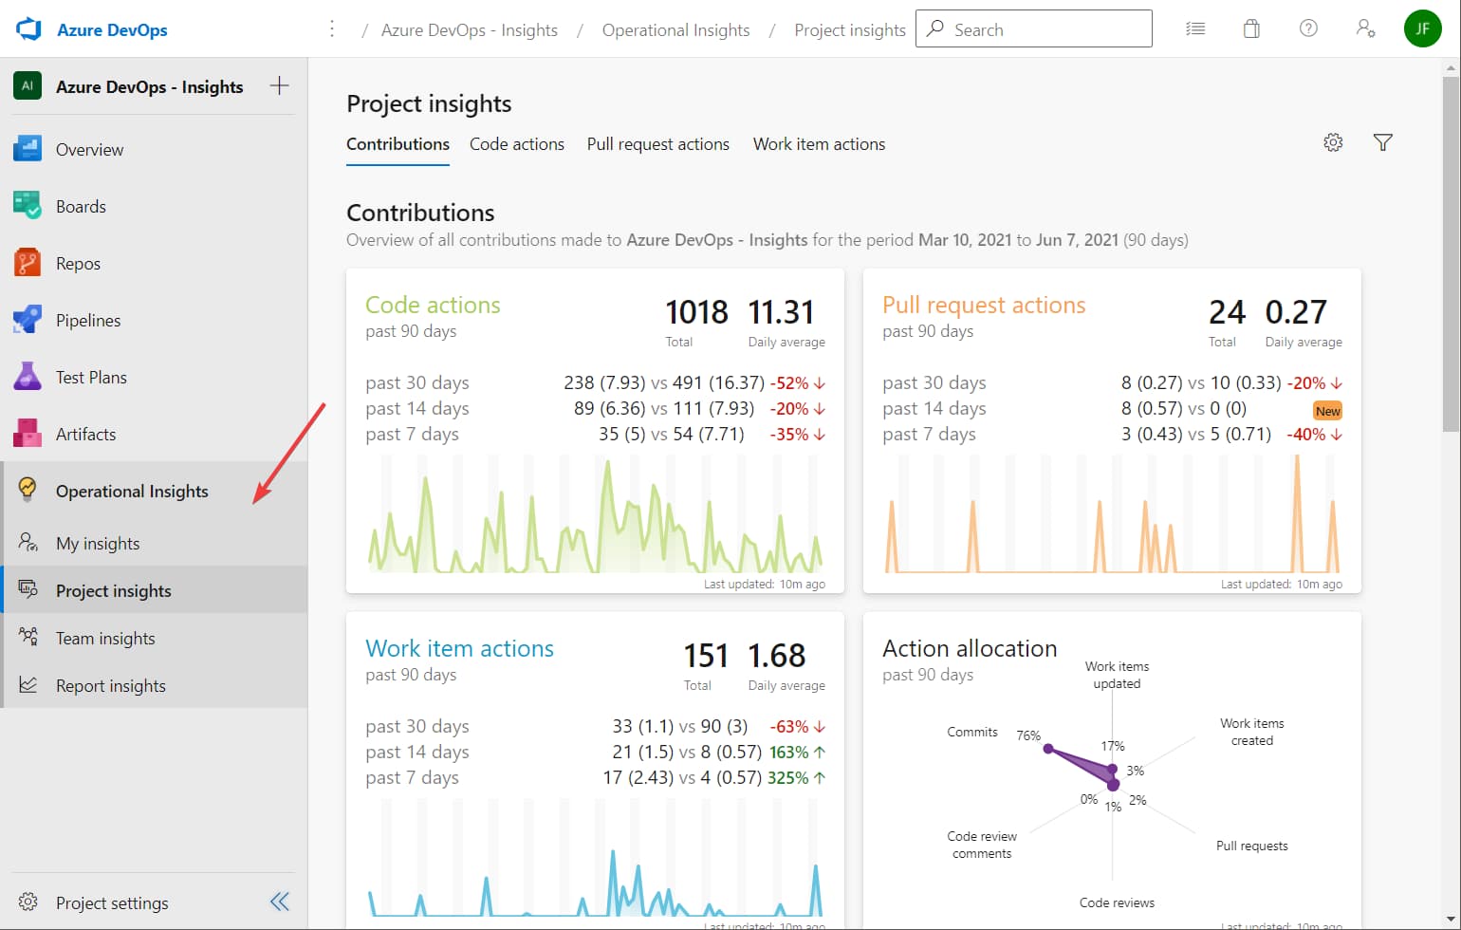
Task: Open the breadcrumb vertical ellipsis menu
Action: coord(332,29)
